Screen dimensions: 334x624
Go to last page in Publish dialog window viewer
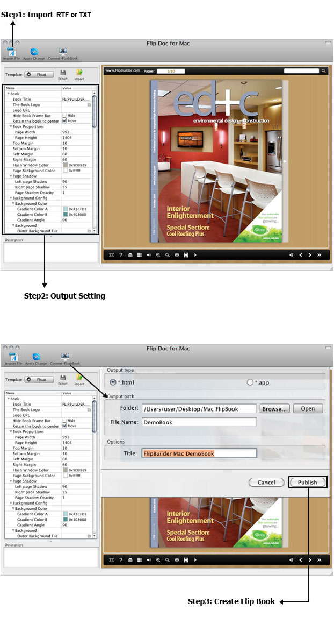(320, 560)
